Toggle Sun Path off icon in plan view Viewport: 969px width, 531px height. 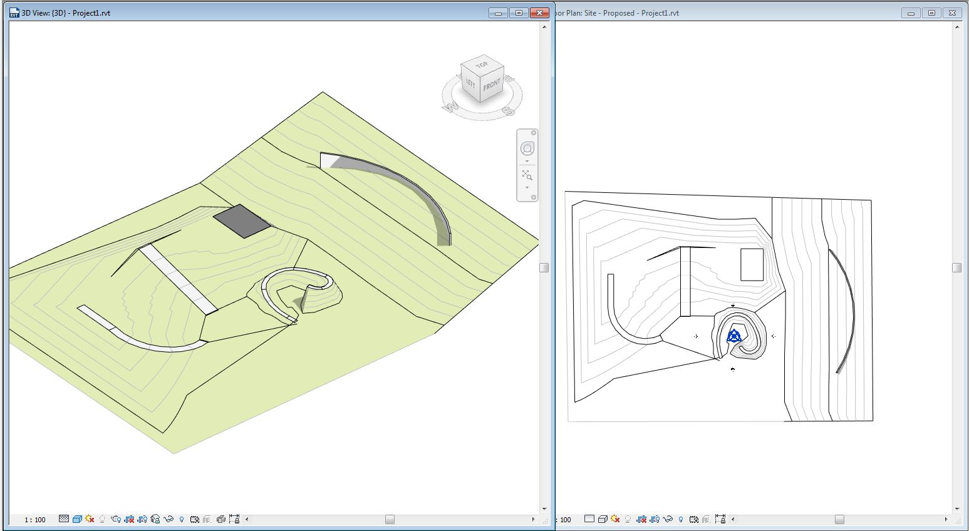(x=614, y=519)
